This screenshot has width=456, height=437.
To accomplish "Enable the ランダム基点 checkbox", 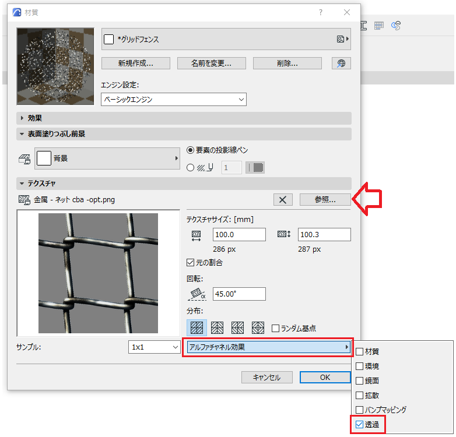I will click(275, 328).
